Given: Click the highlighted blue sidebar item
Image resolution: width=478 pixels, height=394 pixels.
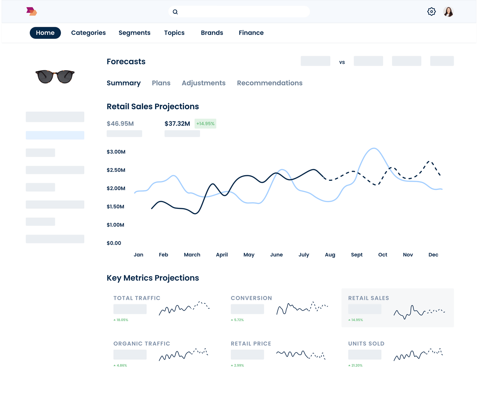Looking at the screenshot, I should (55, 135).
